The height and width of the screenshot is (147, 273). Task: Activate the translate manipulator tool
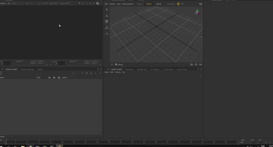point(107,15)
